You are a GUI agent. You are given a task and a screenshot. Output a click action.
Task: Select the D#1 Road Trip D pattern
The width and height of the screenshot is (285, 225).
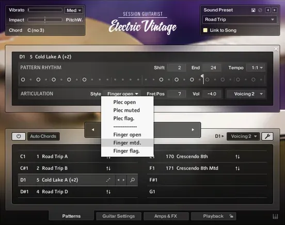[78, 192]
